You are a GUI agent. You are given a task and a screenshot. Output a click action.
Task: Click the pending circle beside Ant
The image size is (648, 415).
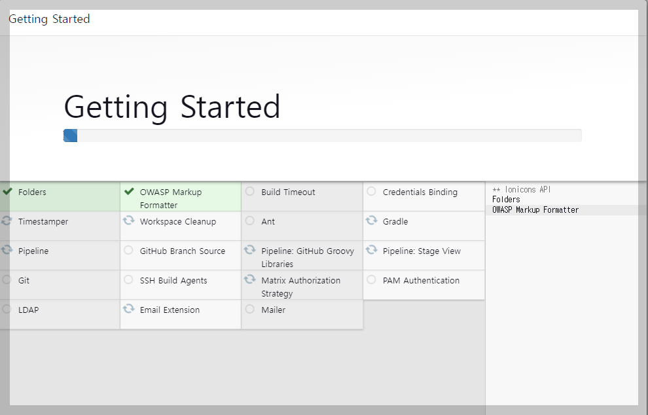pos(249,221)
